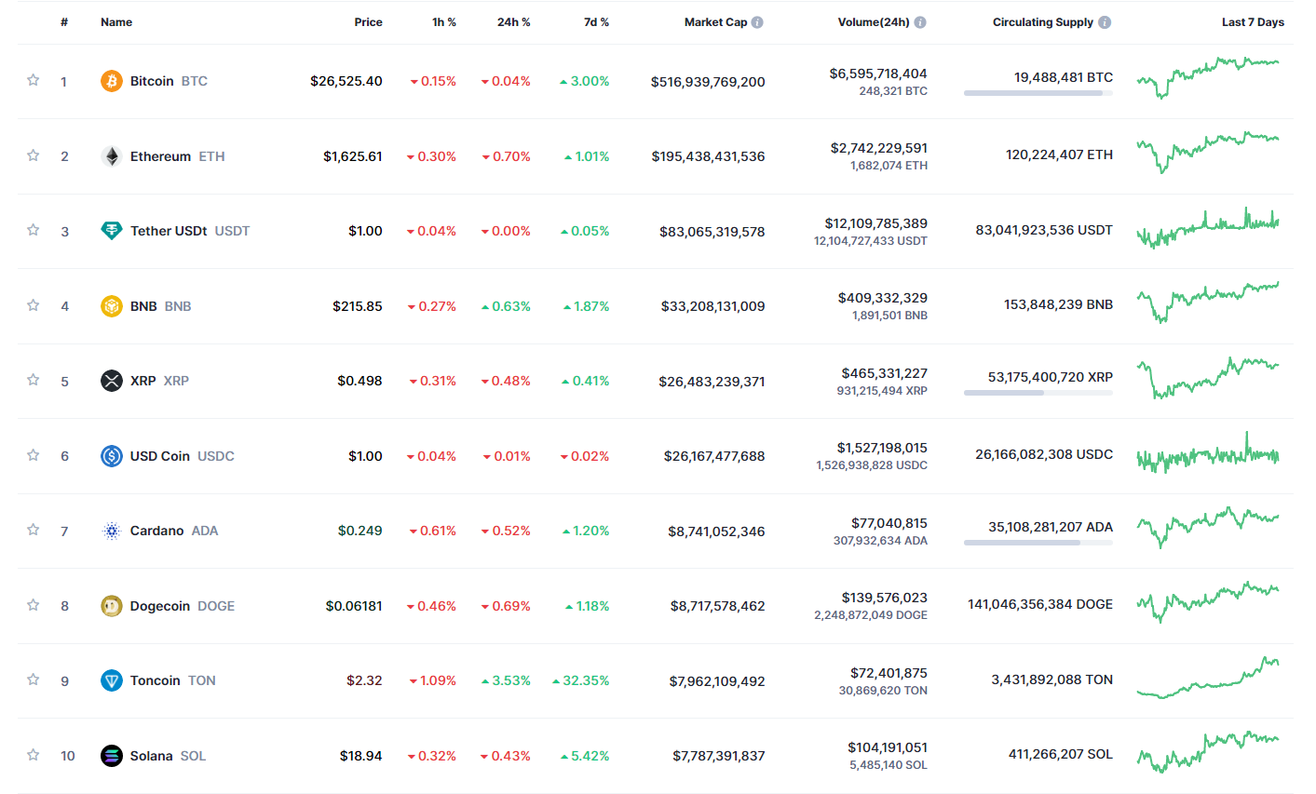Click the Solana logo icon
The width and height of the screenshot is (1316, 794).
[112, 756]
